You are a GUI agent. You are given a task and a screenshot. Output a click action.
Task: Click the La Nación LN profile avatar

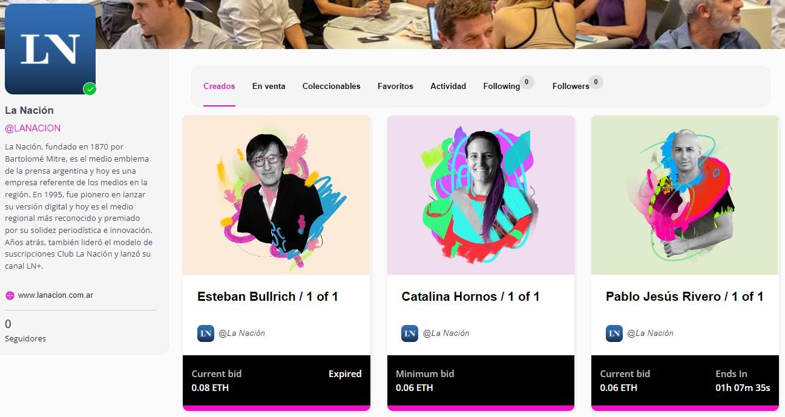pyautogui.click(x=50, y=49)
